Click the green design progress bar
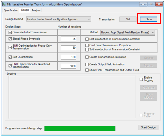 point(80,128)
